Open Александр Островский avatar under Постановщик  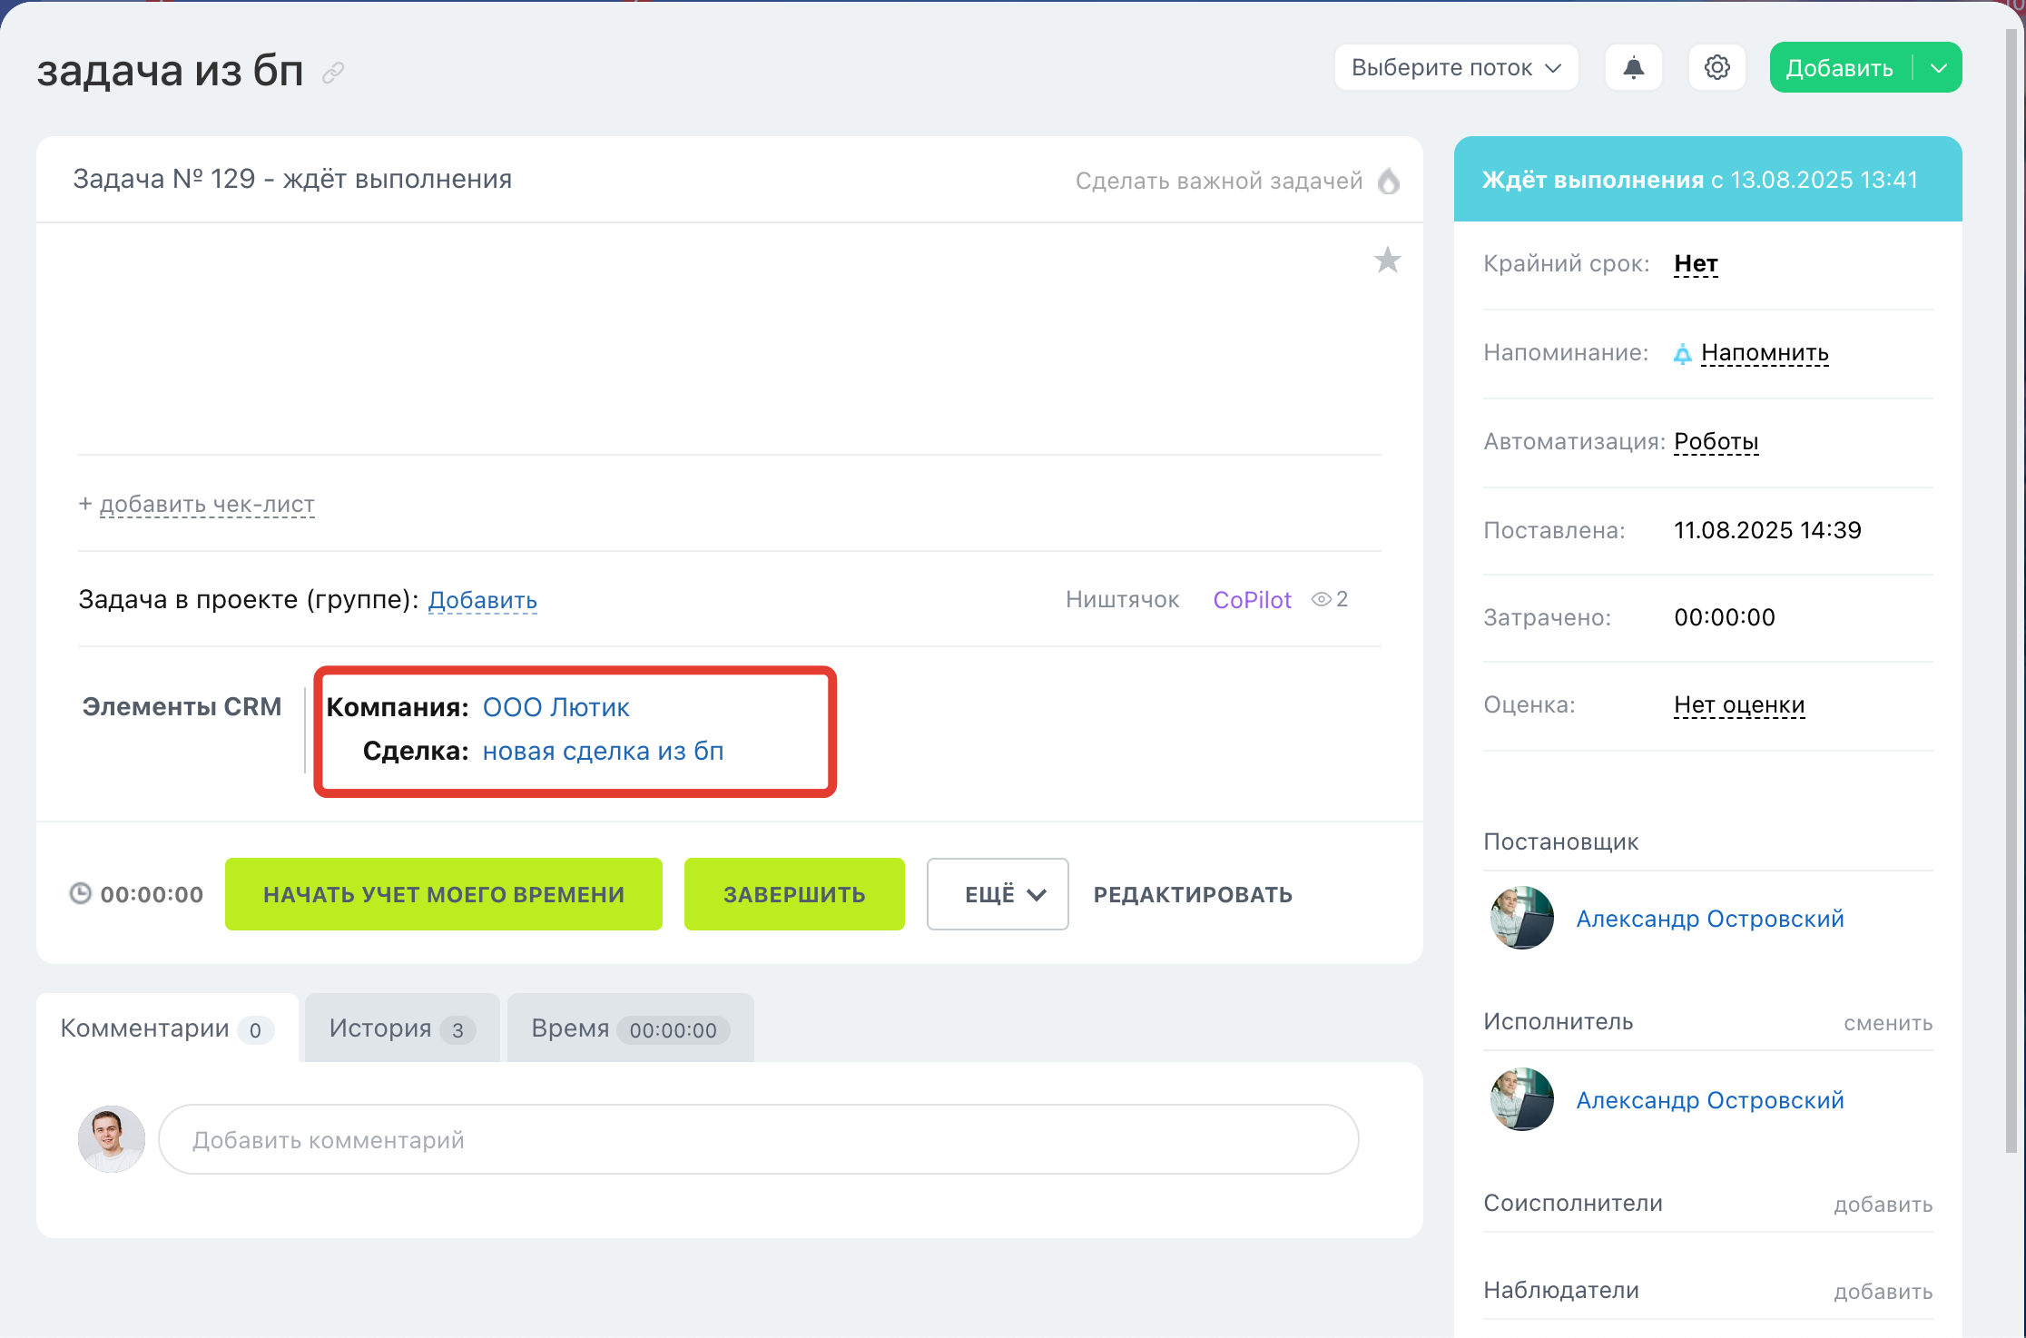[x=1522, y=918]
